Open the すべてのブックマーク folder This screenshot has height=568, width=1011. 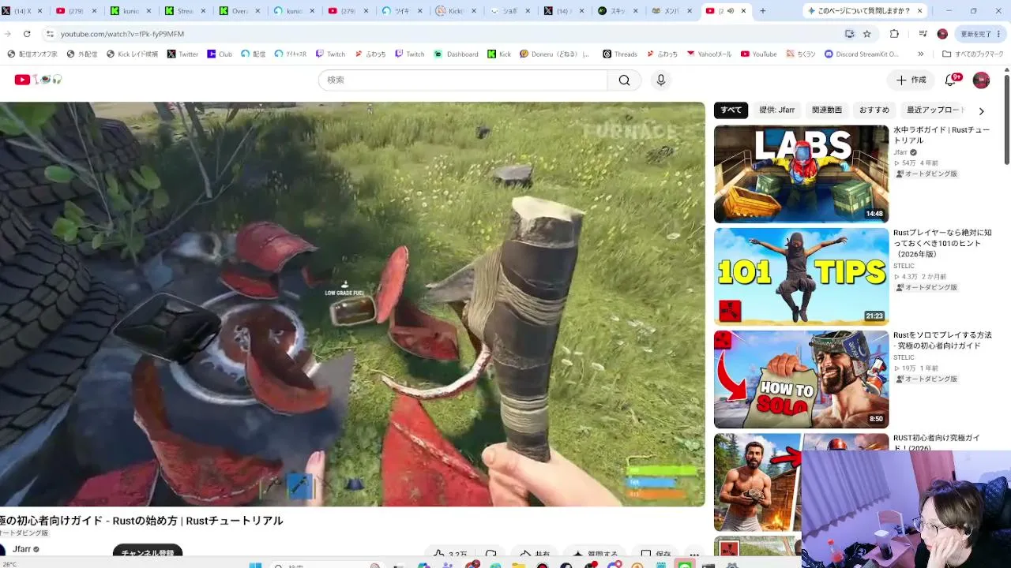point(973,54)
